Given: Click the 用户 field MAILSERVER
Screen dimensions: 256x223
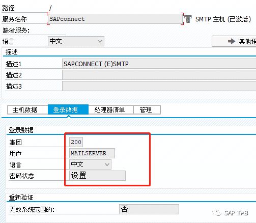Looking at the screenshot, I should point(92,153).
